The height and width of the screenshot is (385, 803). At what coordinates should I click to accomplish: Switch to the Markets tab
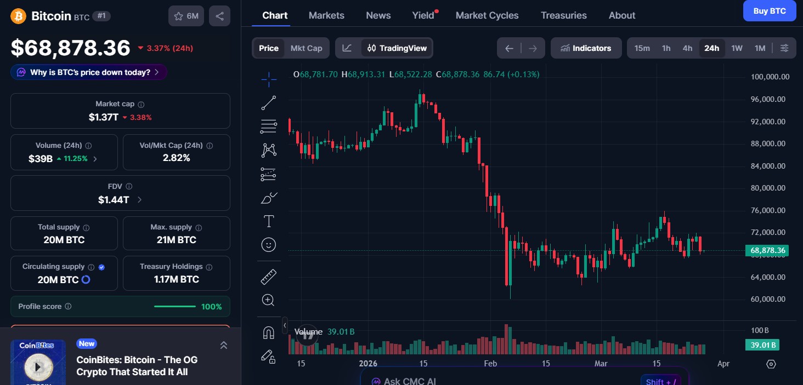(326, 15)
